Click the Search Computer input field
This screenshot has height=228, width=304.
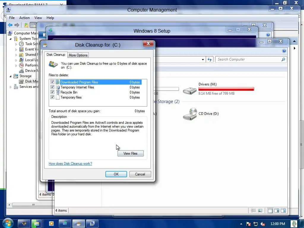point(249,59)
